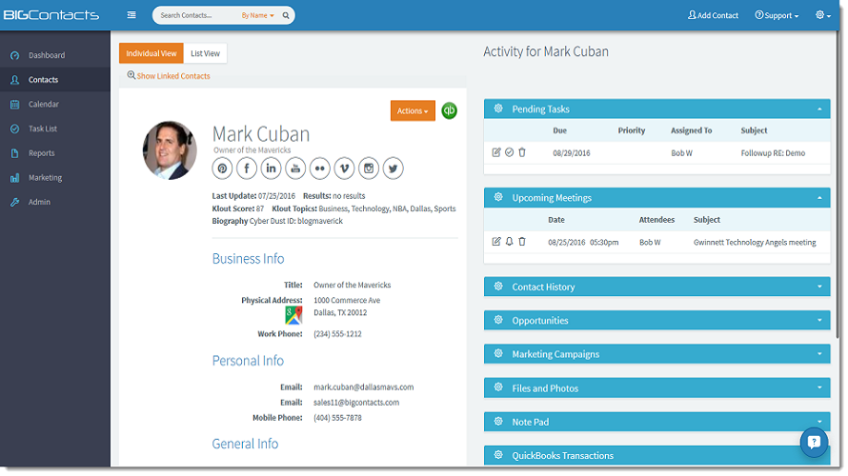
Task: Click the Files and Photos gear icon
Action: [498, 387]
